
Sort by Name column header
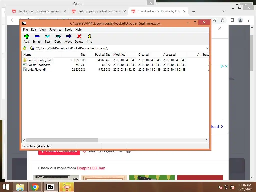[x=42, y=55]
